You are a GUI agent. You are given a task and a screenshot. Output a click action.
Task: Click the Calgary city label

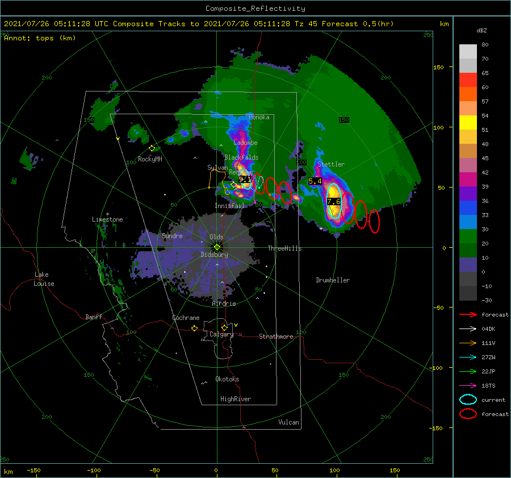[x=221, y=334]
